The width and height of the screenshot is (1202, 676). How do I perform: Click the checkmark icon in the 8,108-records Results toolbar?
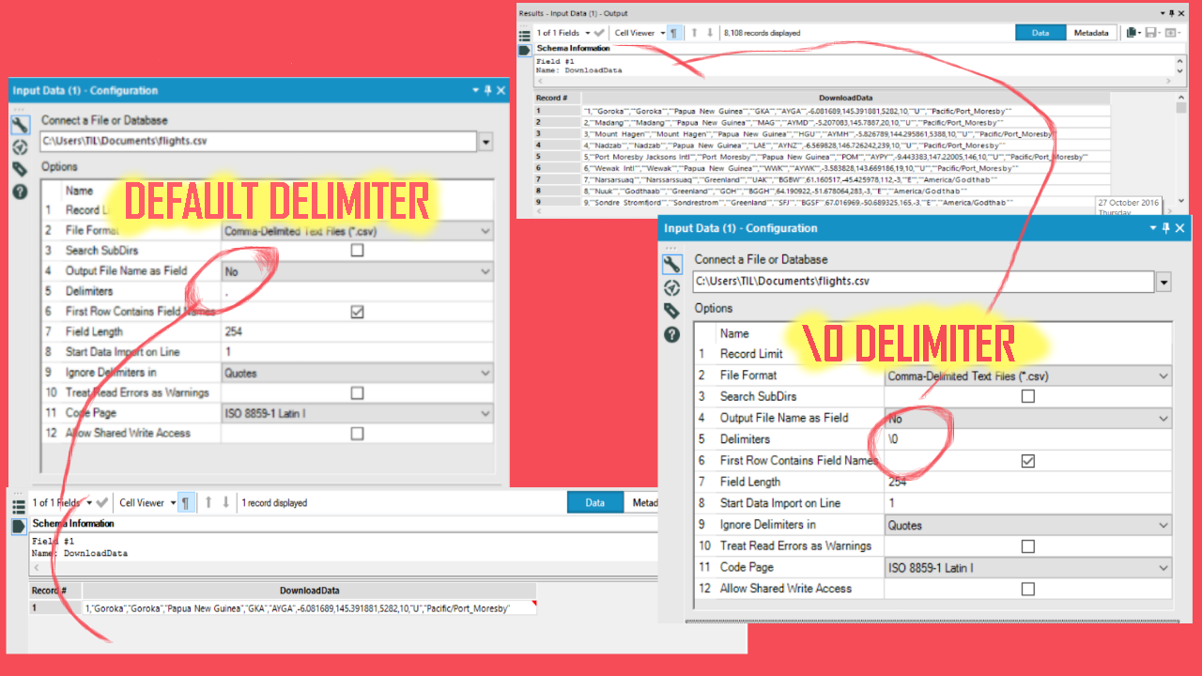(x=599, y=33)
